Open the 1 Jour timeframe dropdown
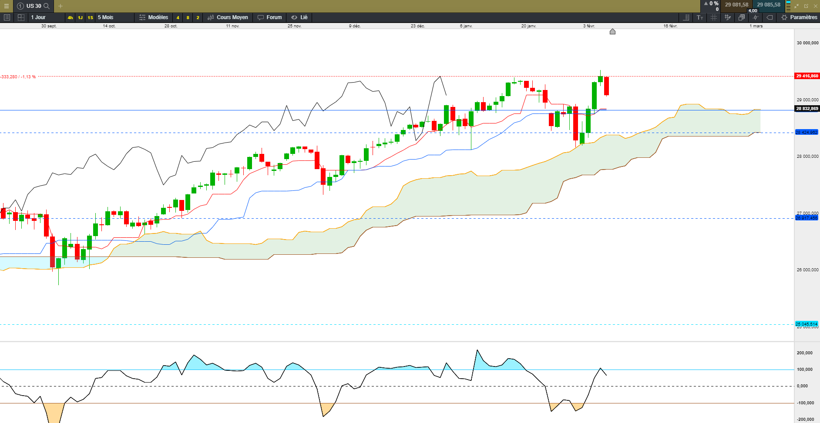Viewport: 820px width, 423px height. [x=38, y=17]
